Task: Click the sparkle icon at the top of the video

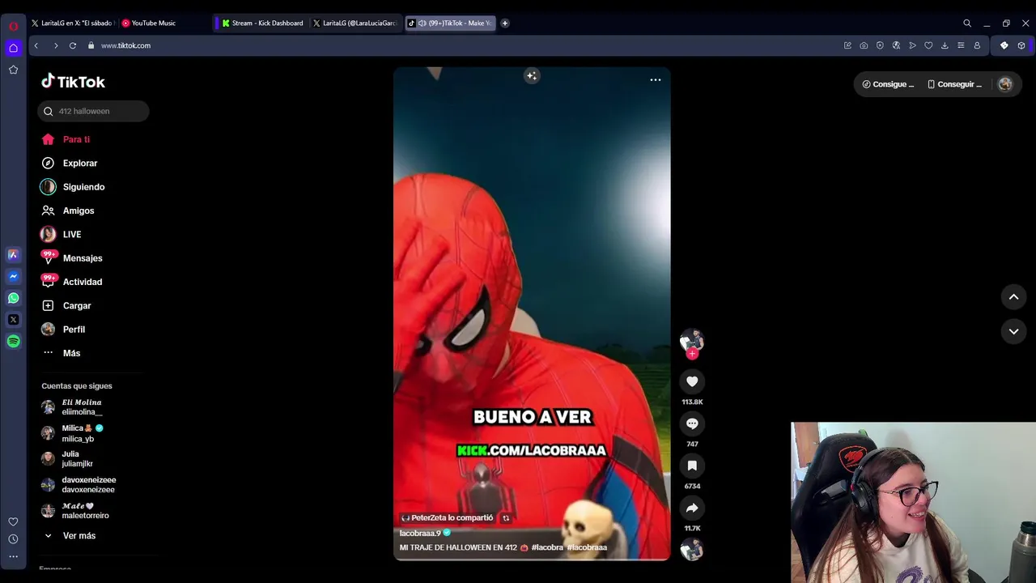Action: [532, 76]
